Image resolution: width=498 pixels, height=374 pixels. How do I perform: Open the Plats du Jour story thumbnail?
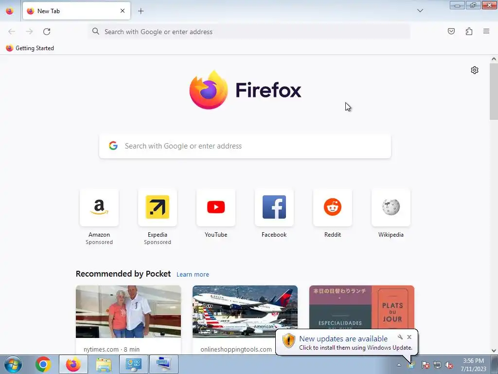pos(362,307)
